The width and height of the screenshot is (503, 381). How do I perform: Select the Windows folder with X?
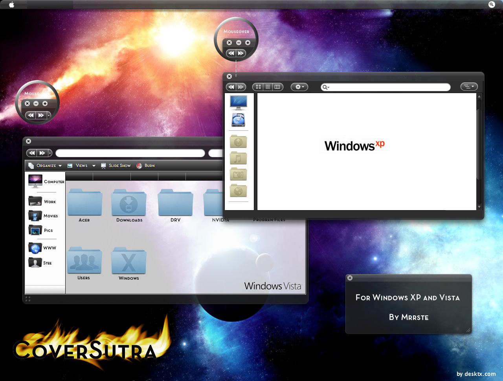129,263
